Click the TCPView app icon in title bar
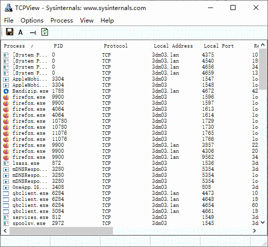The image size is (268, 247). (x=8, y=8)
